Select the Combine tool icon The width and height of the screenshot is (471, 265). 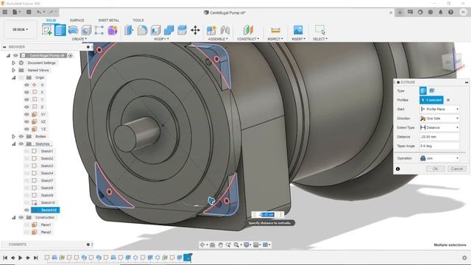(x=169, y=30)
